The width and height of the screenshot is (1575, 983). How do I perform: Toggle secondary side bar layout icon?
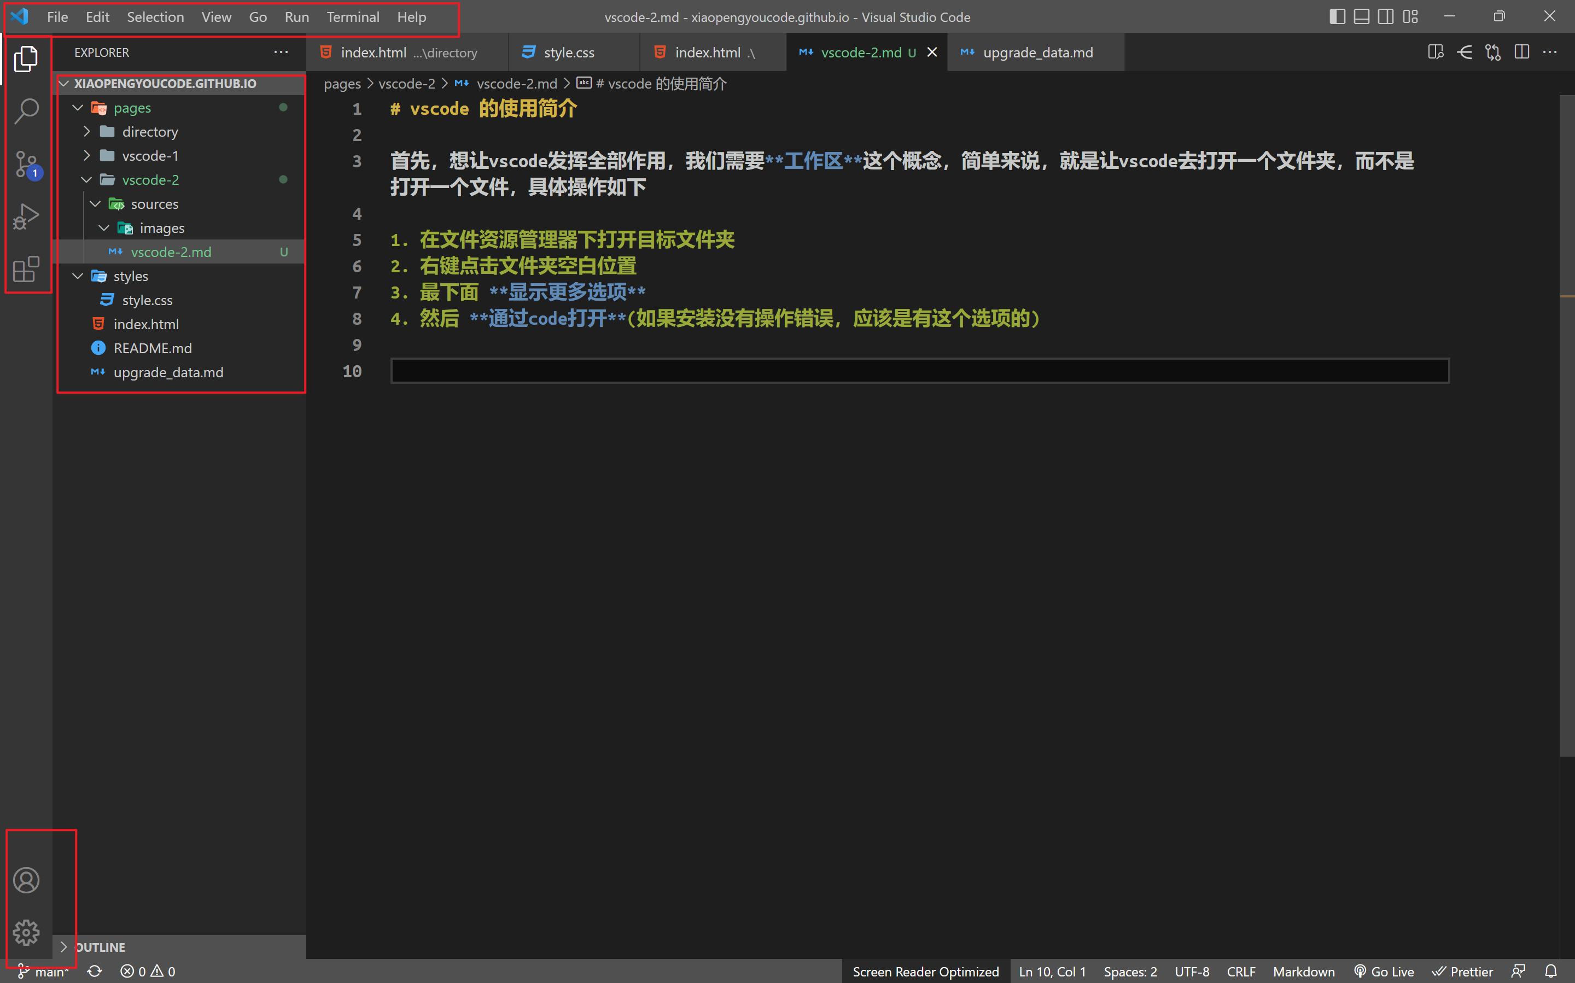pyautogui.click(x=1386, y=16)
